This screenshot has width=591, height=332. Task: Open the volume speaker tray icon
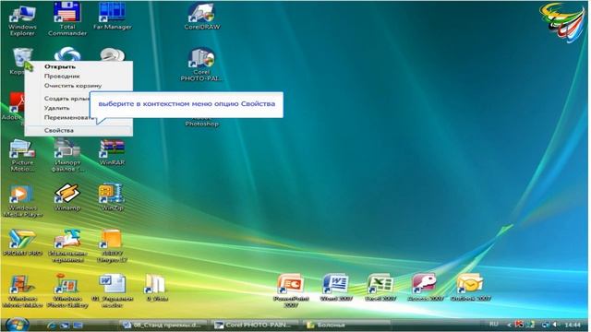pyautogui.click(x=556, y=325)
